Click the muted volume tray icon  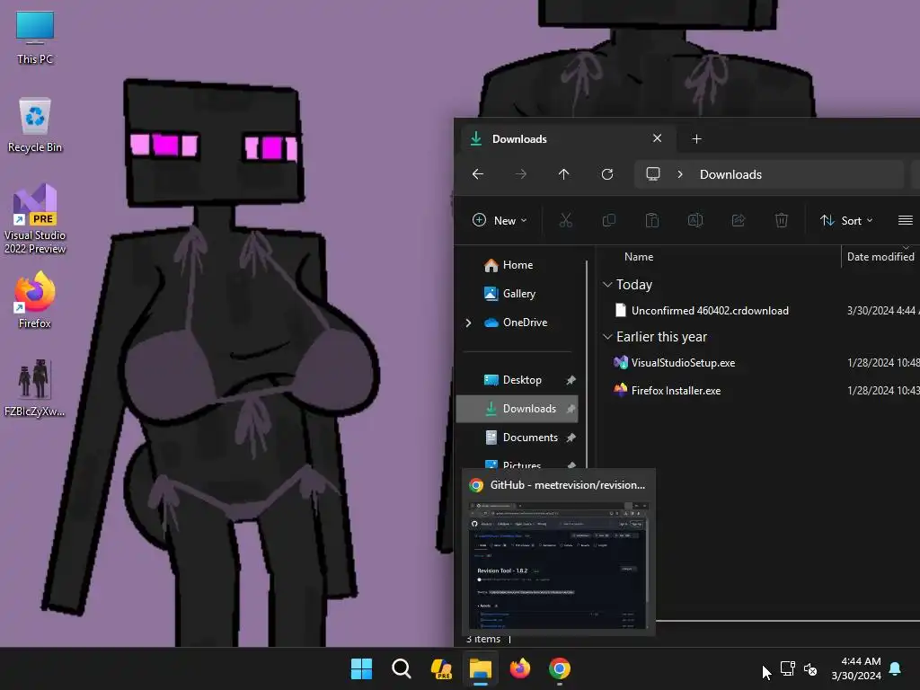coord(810,668)
